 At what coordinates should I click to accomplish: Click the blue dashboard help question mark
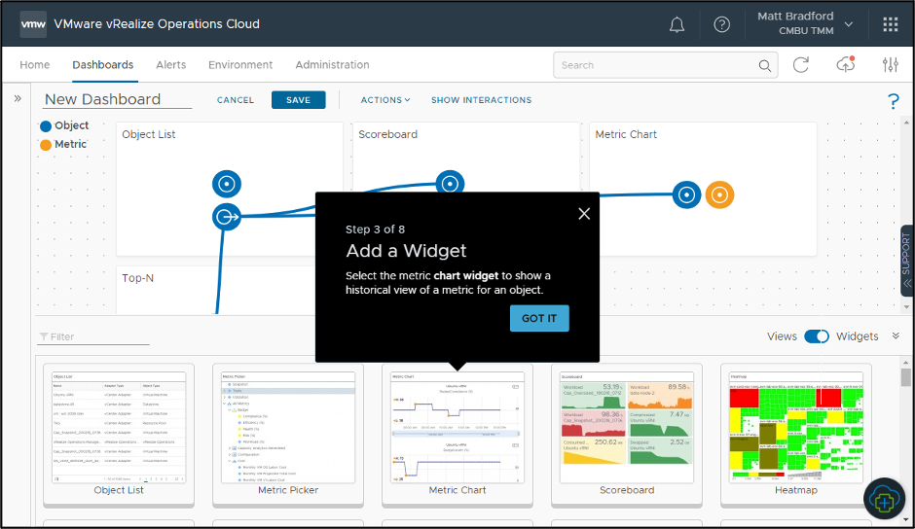(x=893, y=101)
